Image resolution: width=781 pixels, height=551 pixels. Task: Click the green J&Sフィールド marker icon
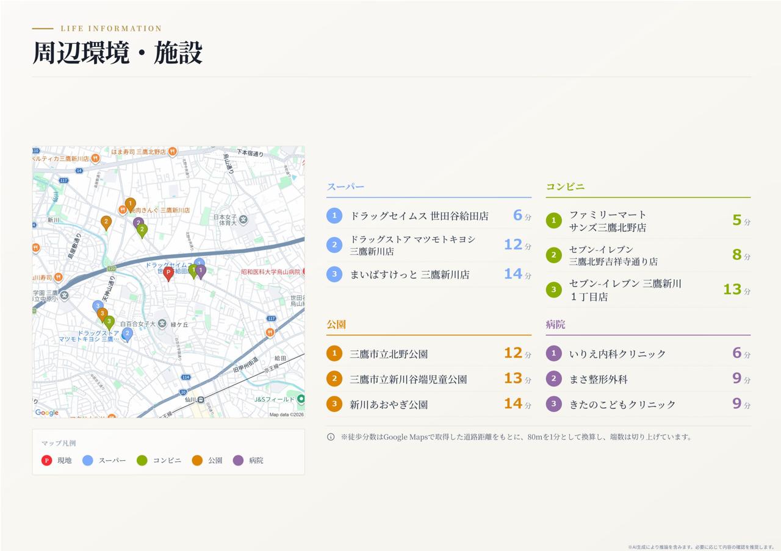click(300, 399)
